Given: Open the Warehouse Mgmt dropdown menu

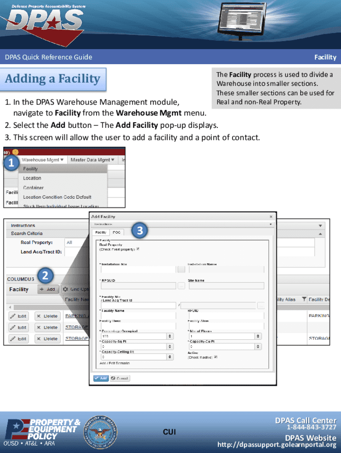Looking at the screenshot, I should pos(43,160).
